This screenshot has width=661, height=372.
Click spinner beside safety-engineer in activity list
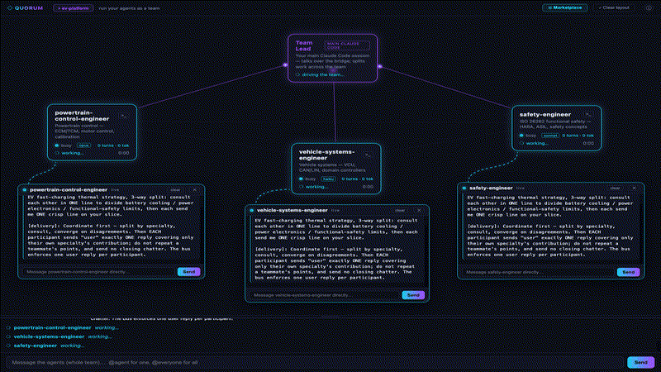(8, 346)
